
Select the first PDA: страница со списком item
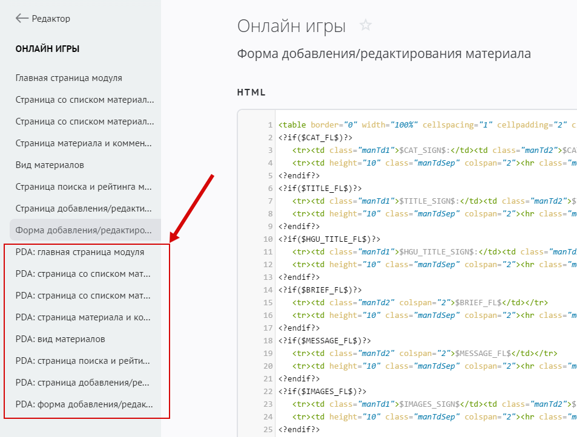(84, 274)
